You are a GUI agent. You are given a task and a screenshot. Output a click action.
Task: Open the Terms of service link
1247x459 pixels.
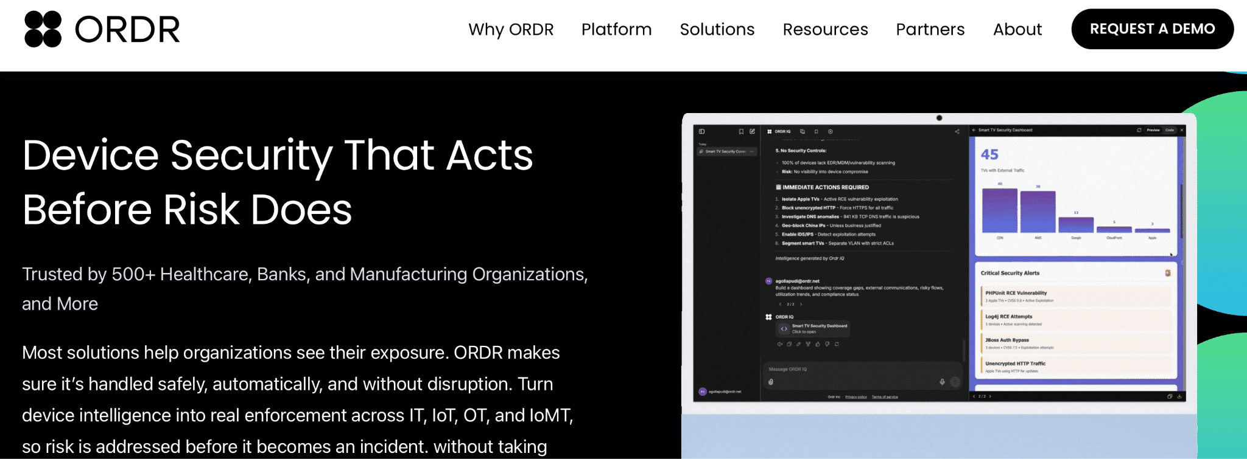pyautogui.click(x=885, y=397)
